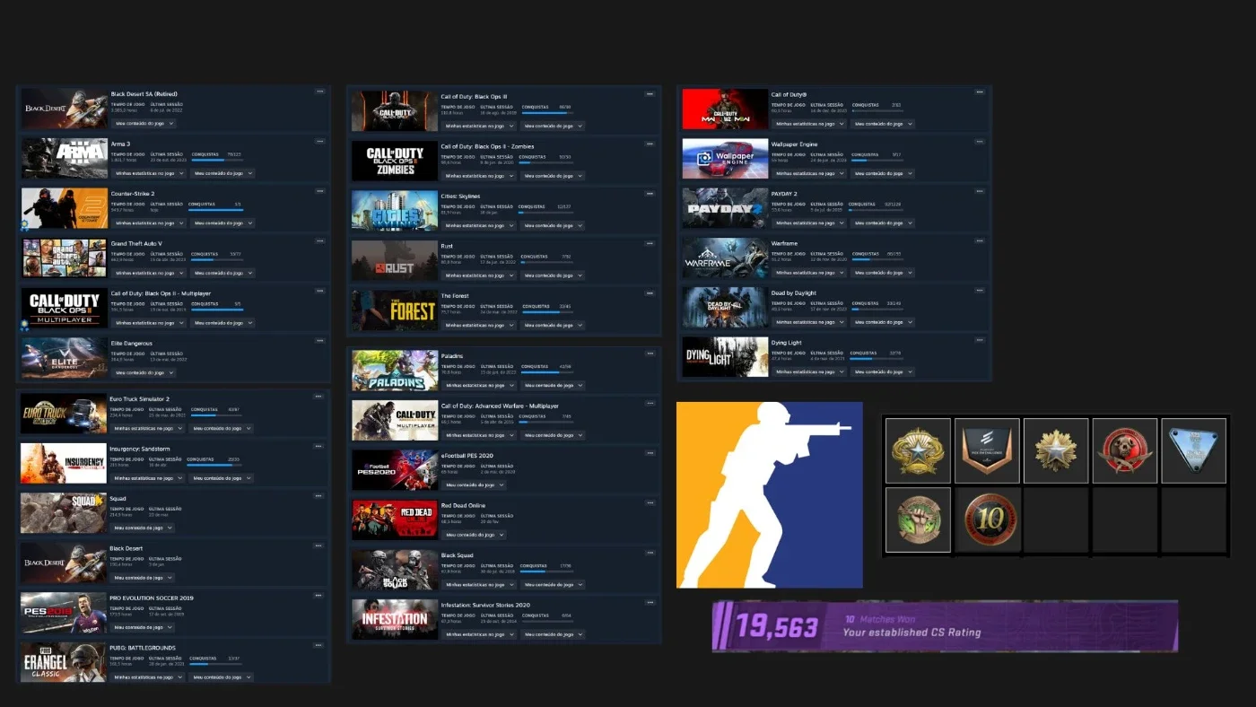
Task: Click the red skull coin medal
Action: point(1125,450)
